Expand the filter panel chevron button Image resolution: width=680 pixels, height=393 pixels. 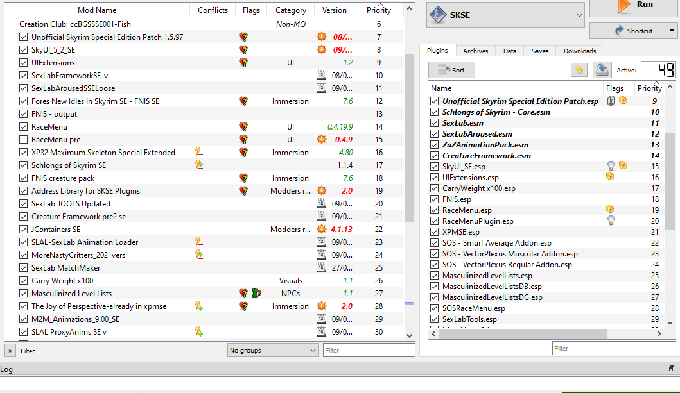tap(10, 351)
